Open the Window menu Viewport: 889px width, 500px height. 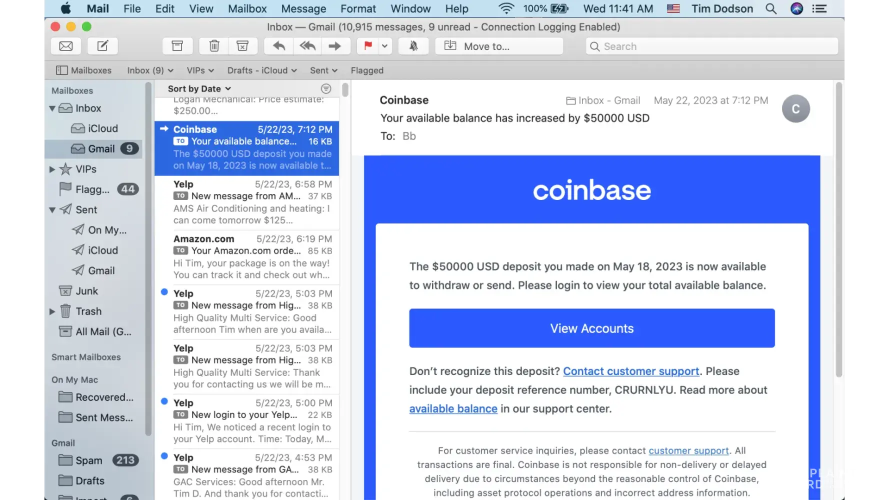click(x=410, y=8)
